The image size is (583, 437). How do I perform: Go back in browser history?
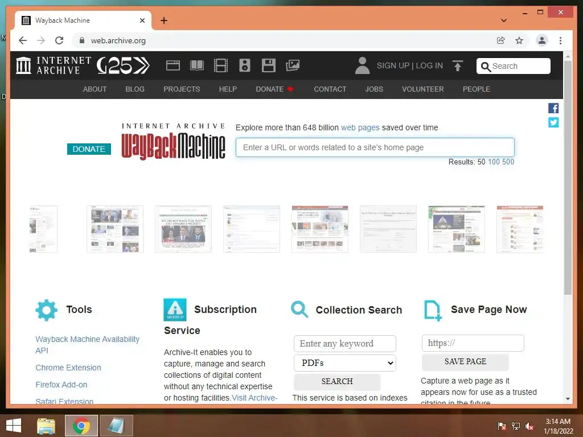click(x=23, y=40)
